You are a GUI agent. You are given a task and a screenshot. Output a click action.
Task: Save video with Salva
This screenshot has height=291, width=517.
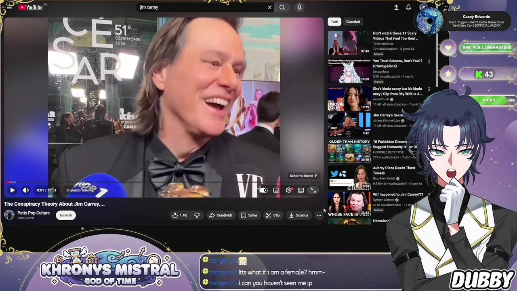tap(249, 215)
